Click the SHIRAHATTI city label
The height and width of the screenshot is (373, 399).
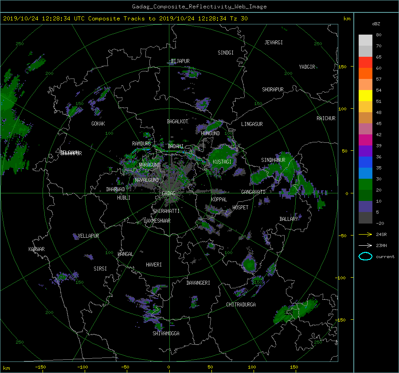point(166,211)
